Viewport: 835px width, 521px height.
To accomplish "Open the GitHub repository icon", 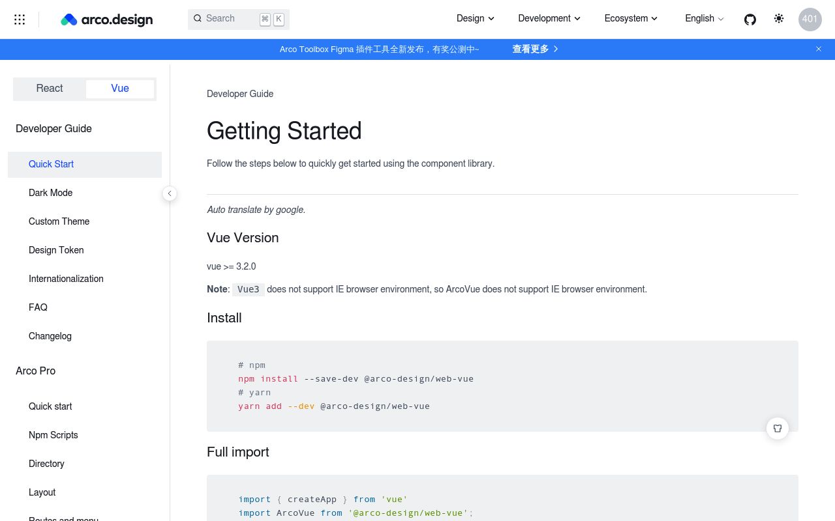I will [750, 20].
